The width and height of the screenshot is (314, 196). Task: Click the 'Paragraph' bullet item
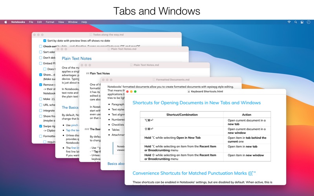[118, 104]
